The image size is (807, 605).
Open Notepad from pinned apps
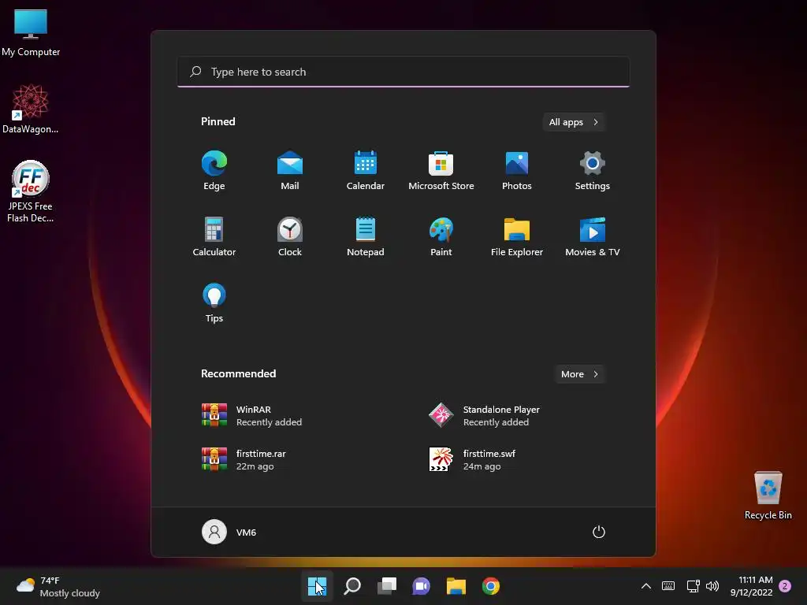click(x=366, y=236)
